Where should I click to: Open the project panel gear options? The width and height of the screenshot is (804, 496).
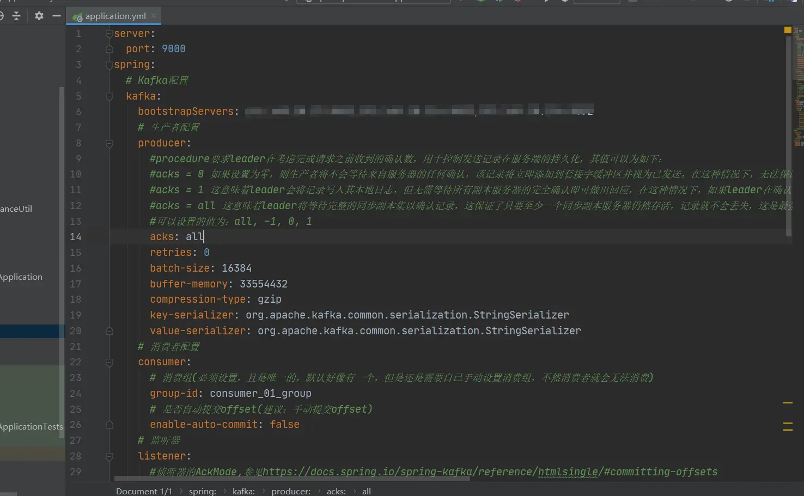39,16
